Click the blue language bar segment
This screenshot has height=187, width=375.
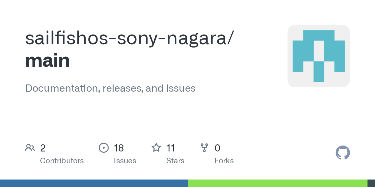[94, 183]
